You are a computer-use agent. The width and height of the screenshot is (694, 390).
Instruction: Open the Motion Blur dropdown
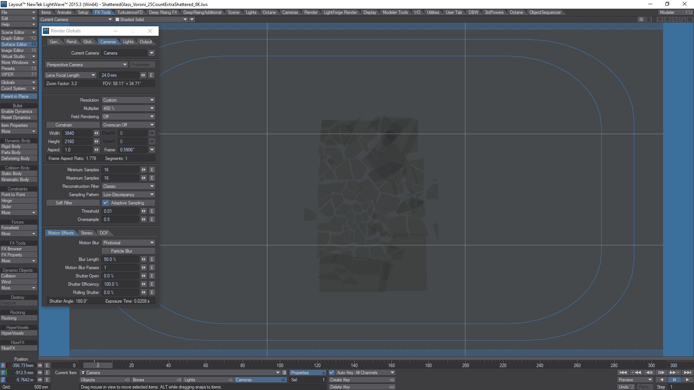[128, 243]
